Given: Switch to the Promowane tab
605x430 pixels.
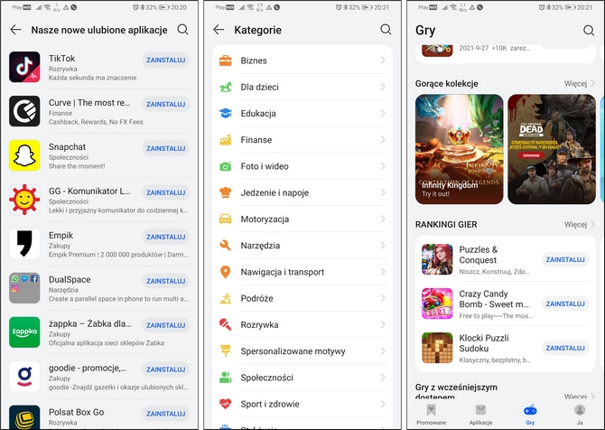Looking at the screenshot, I should pos(431,415).
